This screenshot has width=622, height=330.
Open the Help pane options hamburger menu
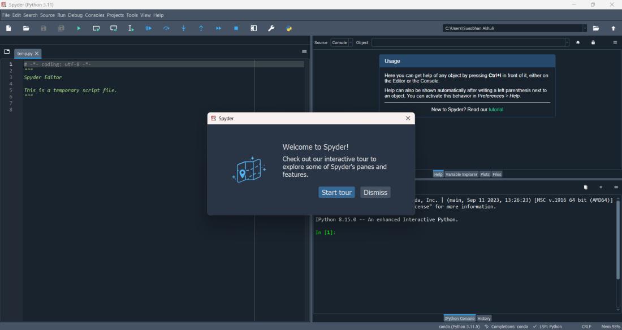[615, 42]
